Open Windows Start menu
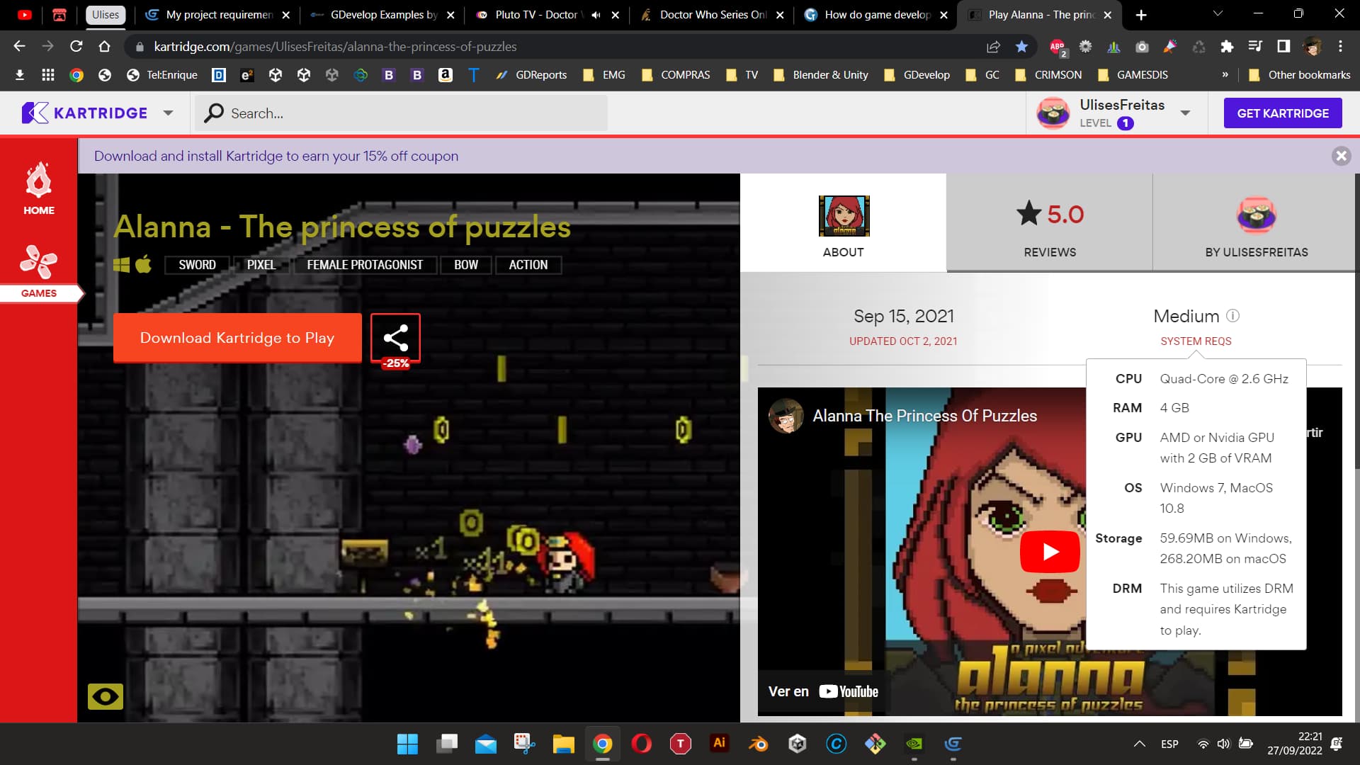This screenshot has height=765, width=1360. click(x=407, y=744)
